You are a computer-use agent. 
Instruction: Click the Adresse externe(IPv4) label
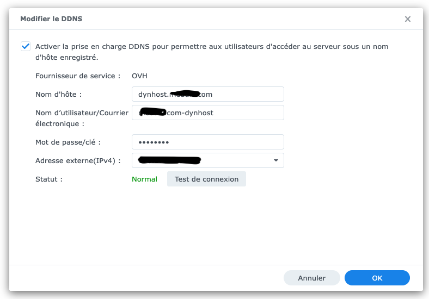click(x=78, y=160)
